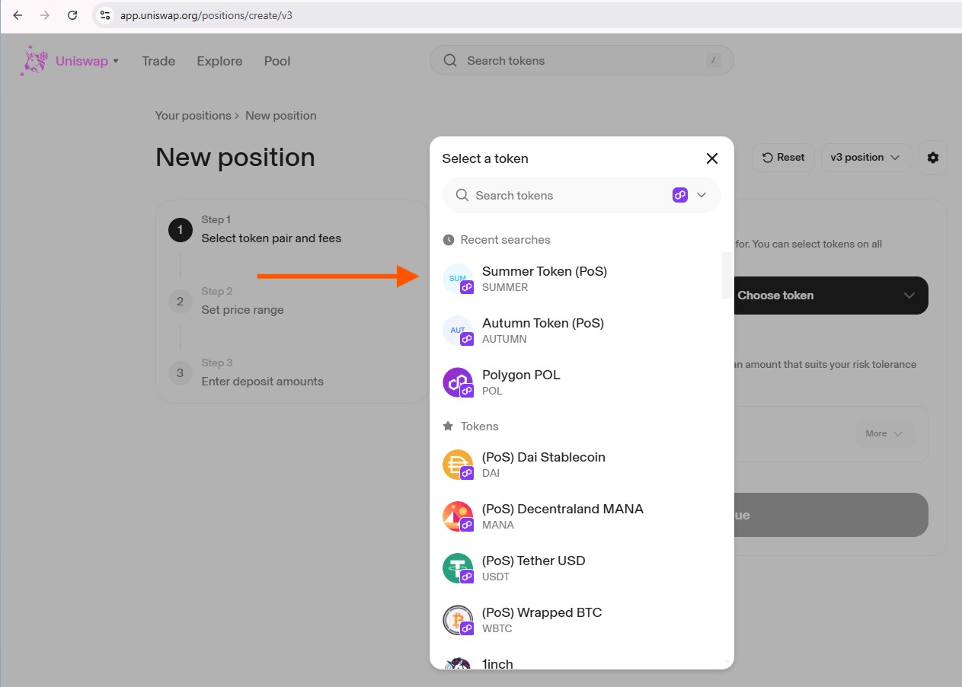Viewport: 962px width, 687px height.
Task: Close the Select a token dialog
Action: click(711, 158)
